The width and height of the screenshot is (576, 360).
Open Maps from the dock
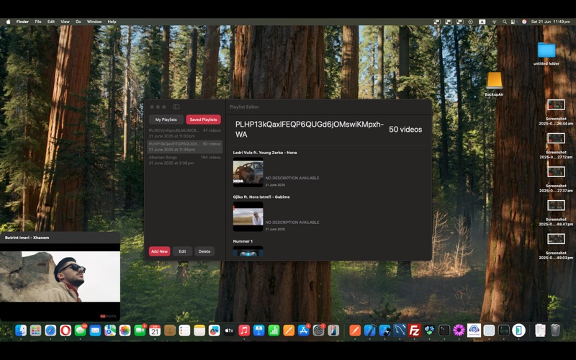coord(110,330)
